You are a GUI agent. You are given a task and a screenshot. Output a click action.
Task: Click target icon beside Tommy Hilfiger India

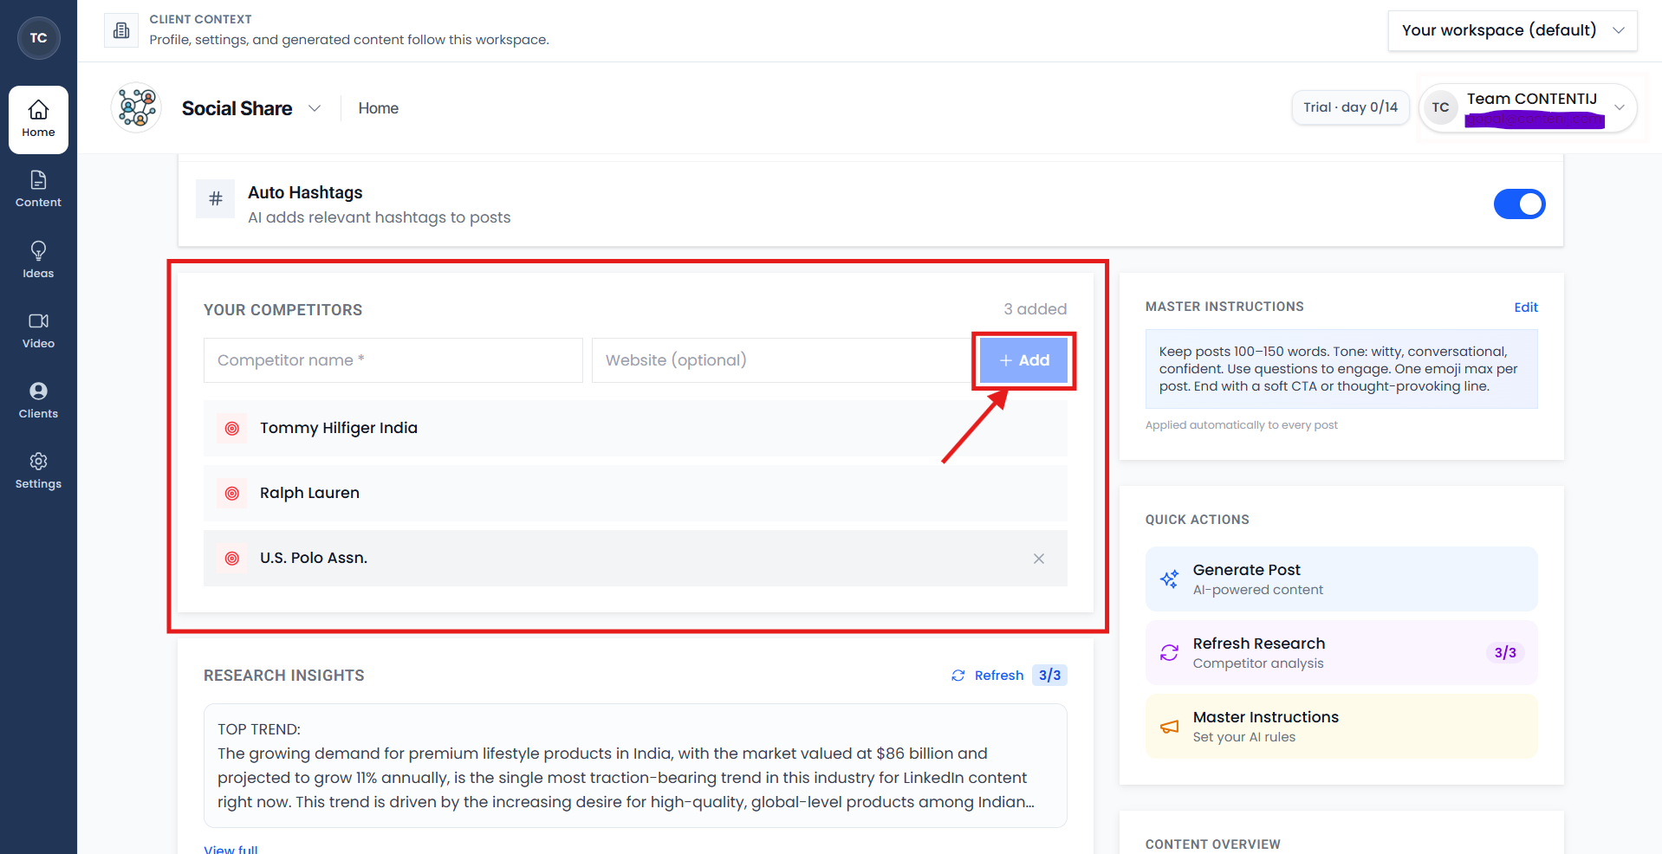[x=232, y=428]
